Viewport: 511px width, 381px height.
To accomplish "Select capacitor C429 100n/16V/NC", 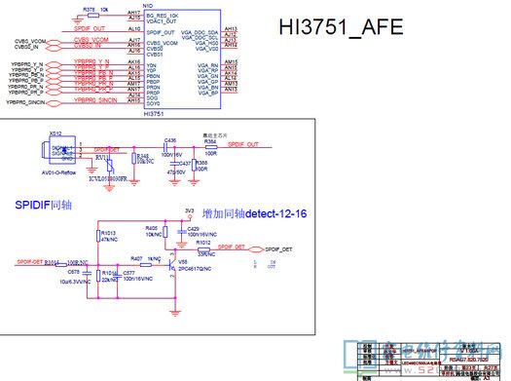I will (181, 232).
